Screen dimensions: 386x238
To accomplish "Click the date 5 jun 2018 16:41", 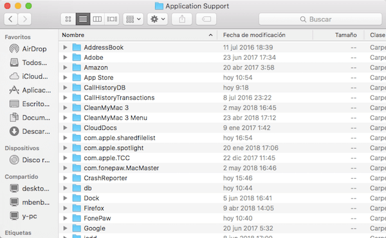I will [248, 198].
